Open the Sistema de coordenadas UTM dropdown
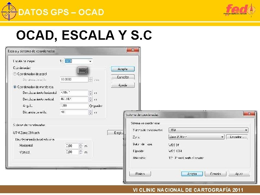This screenshot has width=260, height=195. [246, 130]
